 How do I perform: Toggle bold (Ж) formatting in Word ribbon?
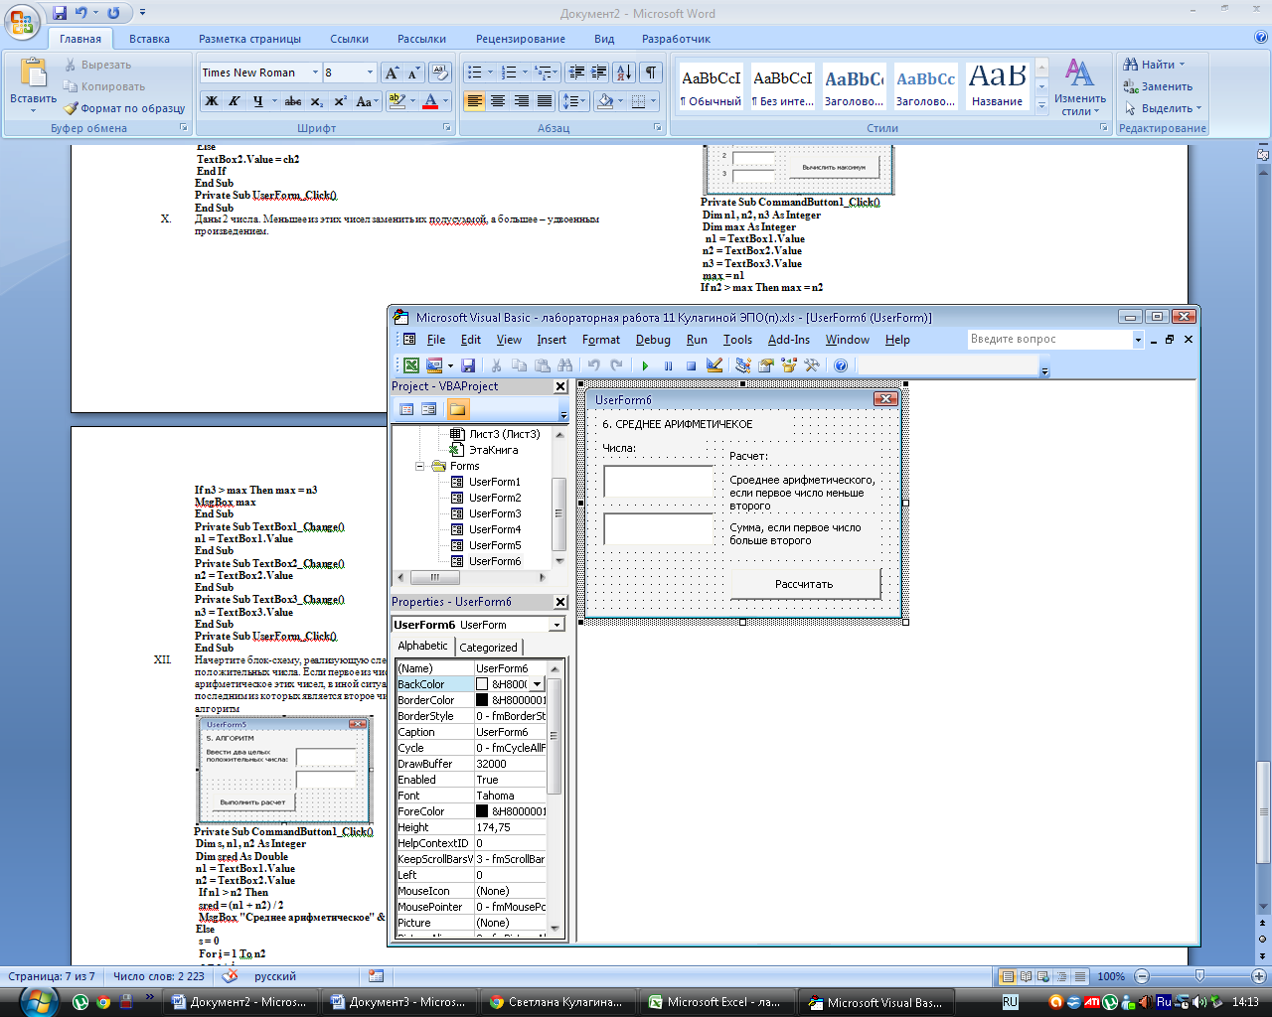tap(211, 101)
